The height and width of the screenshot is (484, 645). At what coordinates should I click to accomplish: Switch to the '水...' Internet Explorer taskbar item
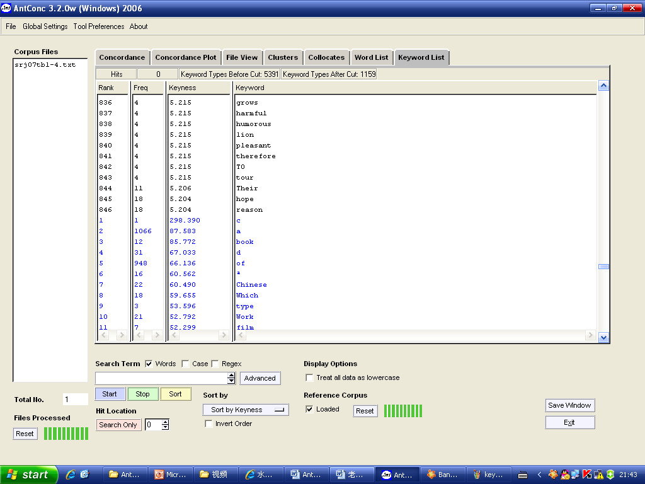[261, 475]
